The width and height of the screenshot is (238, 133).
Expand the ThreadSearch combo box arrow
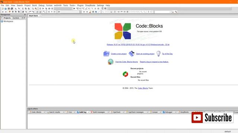170,12
